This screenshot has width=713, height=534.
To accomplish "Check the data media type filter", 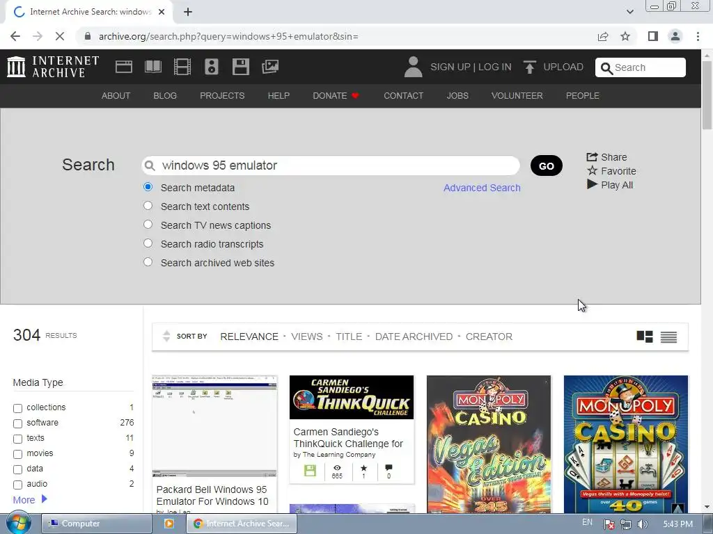I will click(17, 469).
